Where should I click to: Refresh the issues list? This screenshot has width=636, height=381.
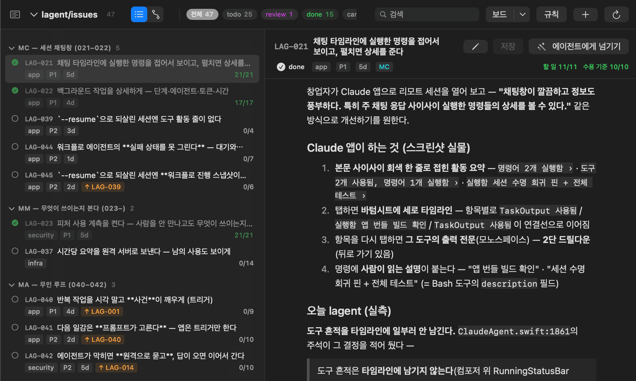click(x=616, y=14)
